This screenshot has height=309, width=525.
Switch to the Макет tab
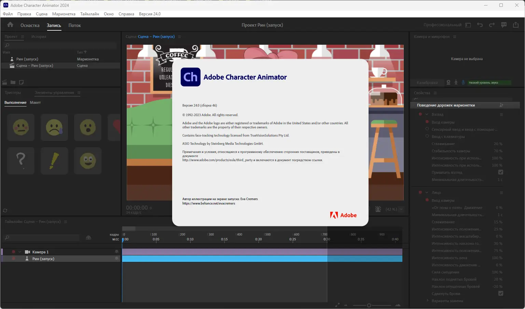point(35,102)
